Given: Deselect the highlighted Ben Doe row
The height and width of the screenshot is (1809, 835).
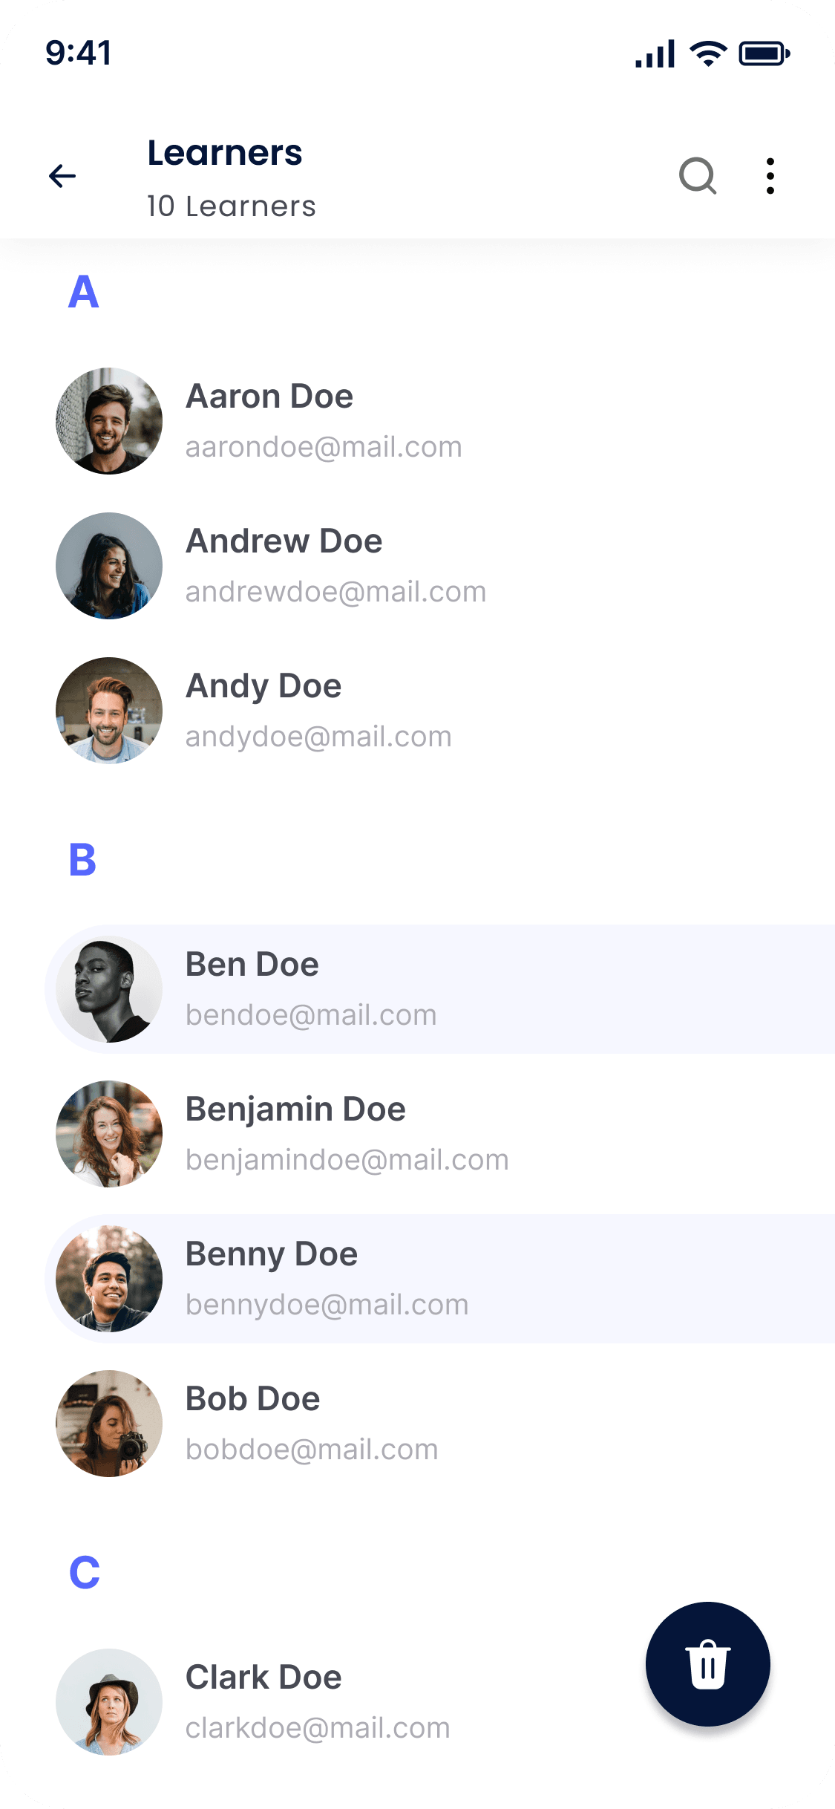Looking at the screenshot, I should tap(440, 989).
